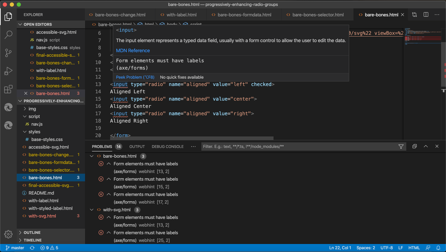Open the Manage gear menu

[8, 234]
